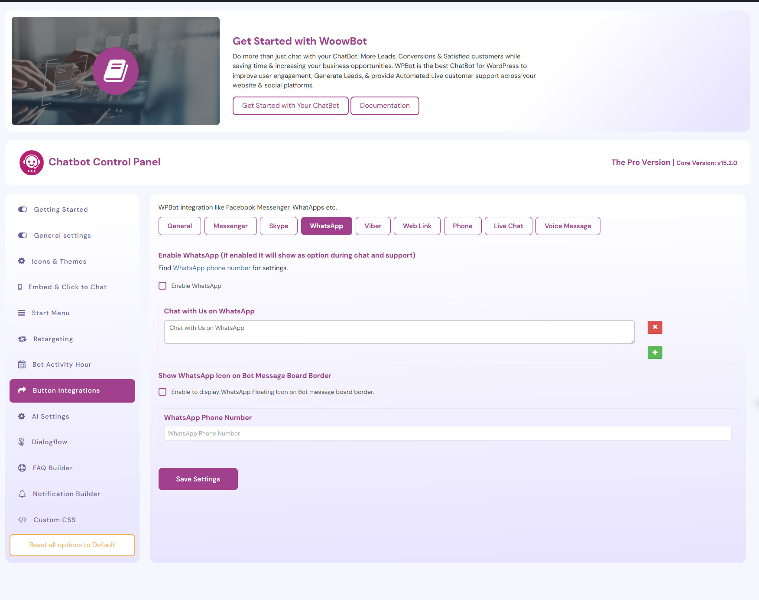Open Notification Builder bell icon
Screen dimensions: 759x600
coord(22,494)
